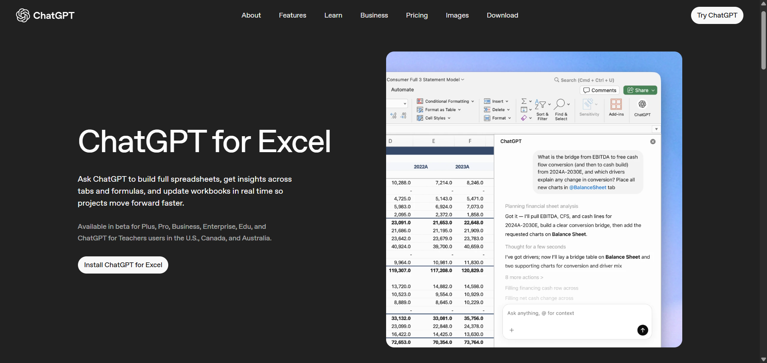The image size is (767, 363).
Task: Select the AutoSum icon
Action: (x=525, y=101)
